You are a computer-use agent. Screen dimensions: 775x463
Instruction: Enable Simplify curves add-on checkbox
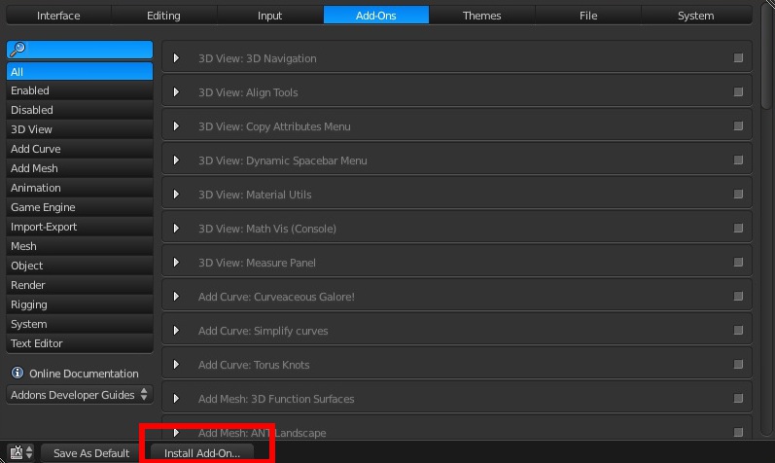pos(738,331)
